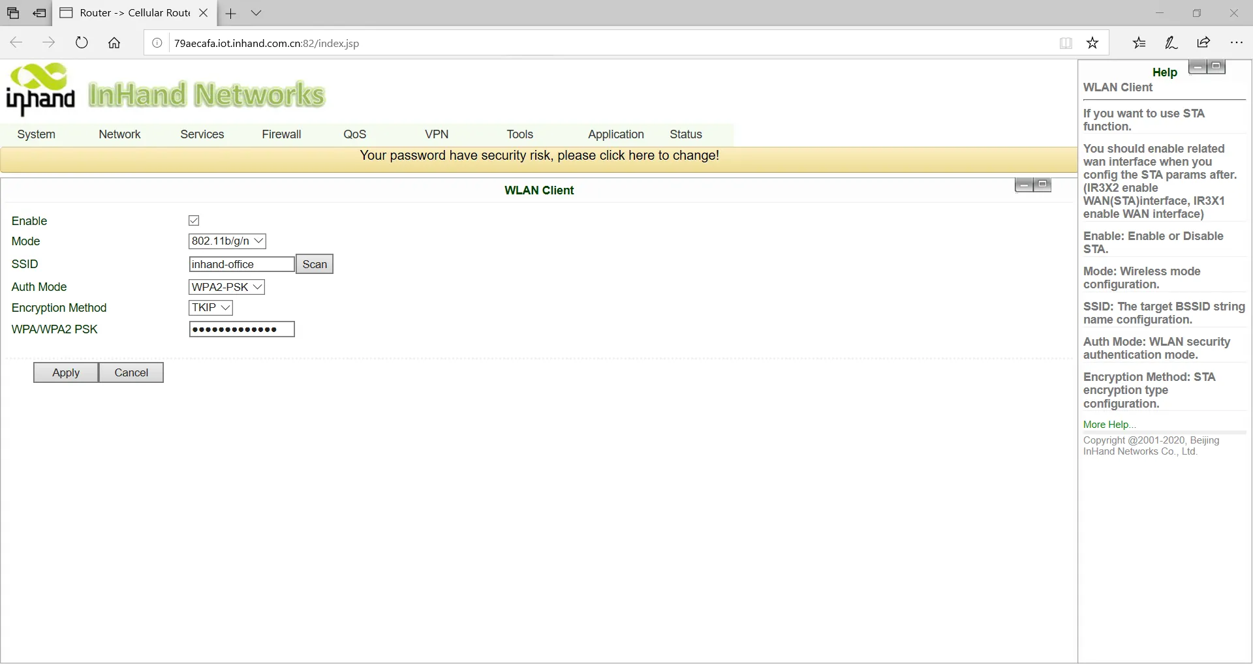This screenshot has width=1253, height=664.
Task: Click the WPA/WPA2 PSK password field
Action: pyautogui.click(x=241, y=329)
